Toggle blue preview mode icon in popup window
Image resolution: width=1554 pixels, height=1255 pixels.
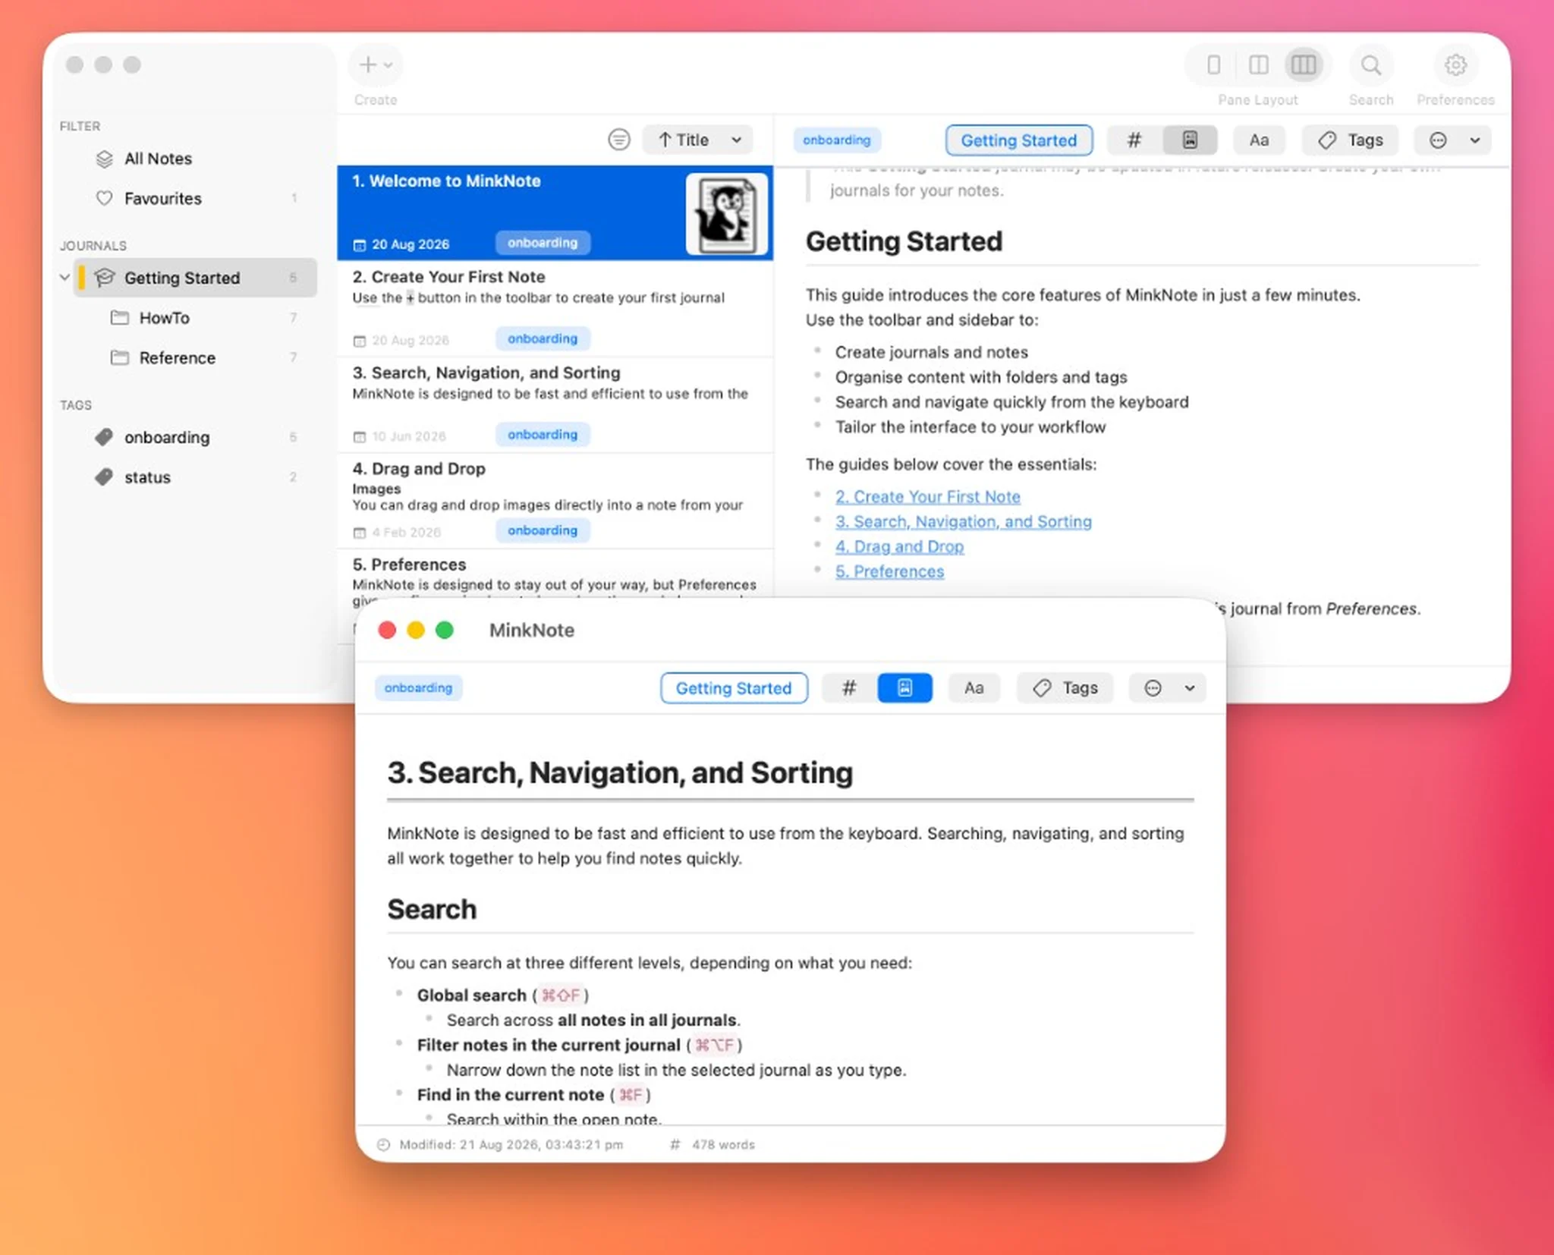point(904,688)
